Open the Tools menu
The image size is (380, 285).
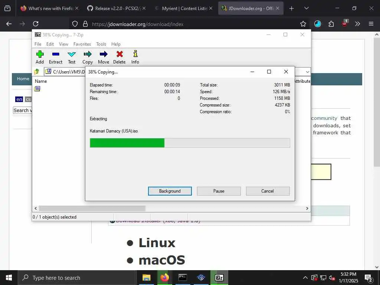[101, 44]
